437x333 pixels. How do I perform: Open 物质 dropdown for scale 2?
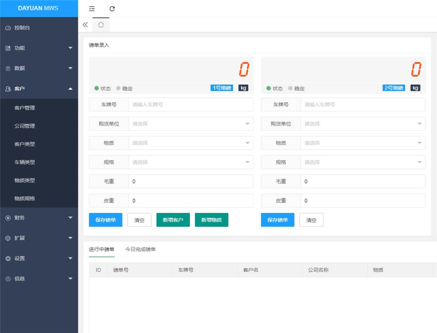(363, 143)
